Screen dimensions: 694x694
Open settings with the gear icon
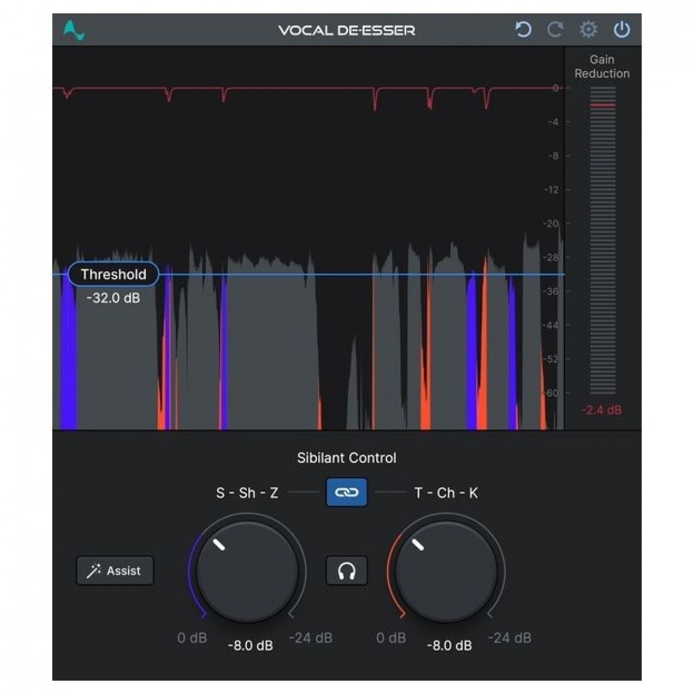[x=588, y=29]
